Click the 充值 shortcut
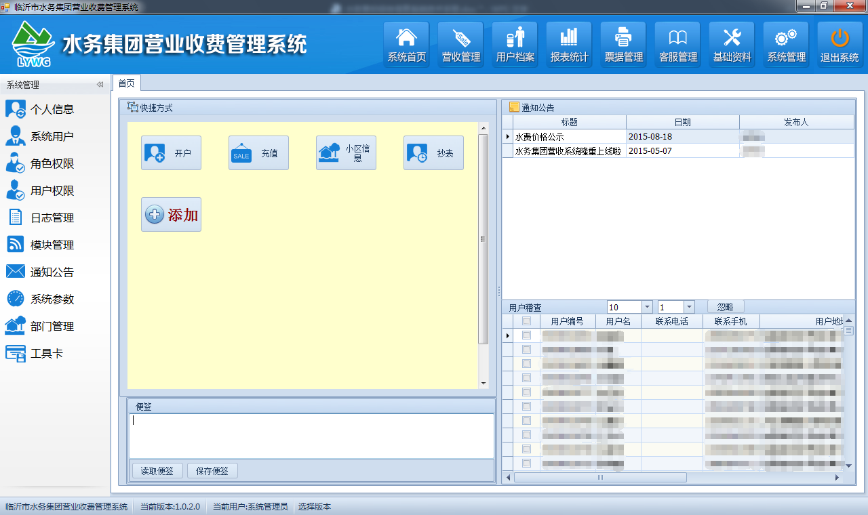 (x=258, y=153)
